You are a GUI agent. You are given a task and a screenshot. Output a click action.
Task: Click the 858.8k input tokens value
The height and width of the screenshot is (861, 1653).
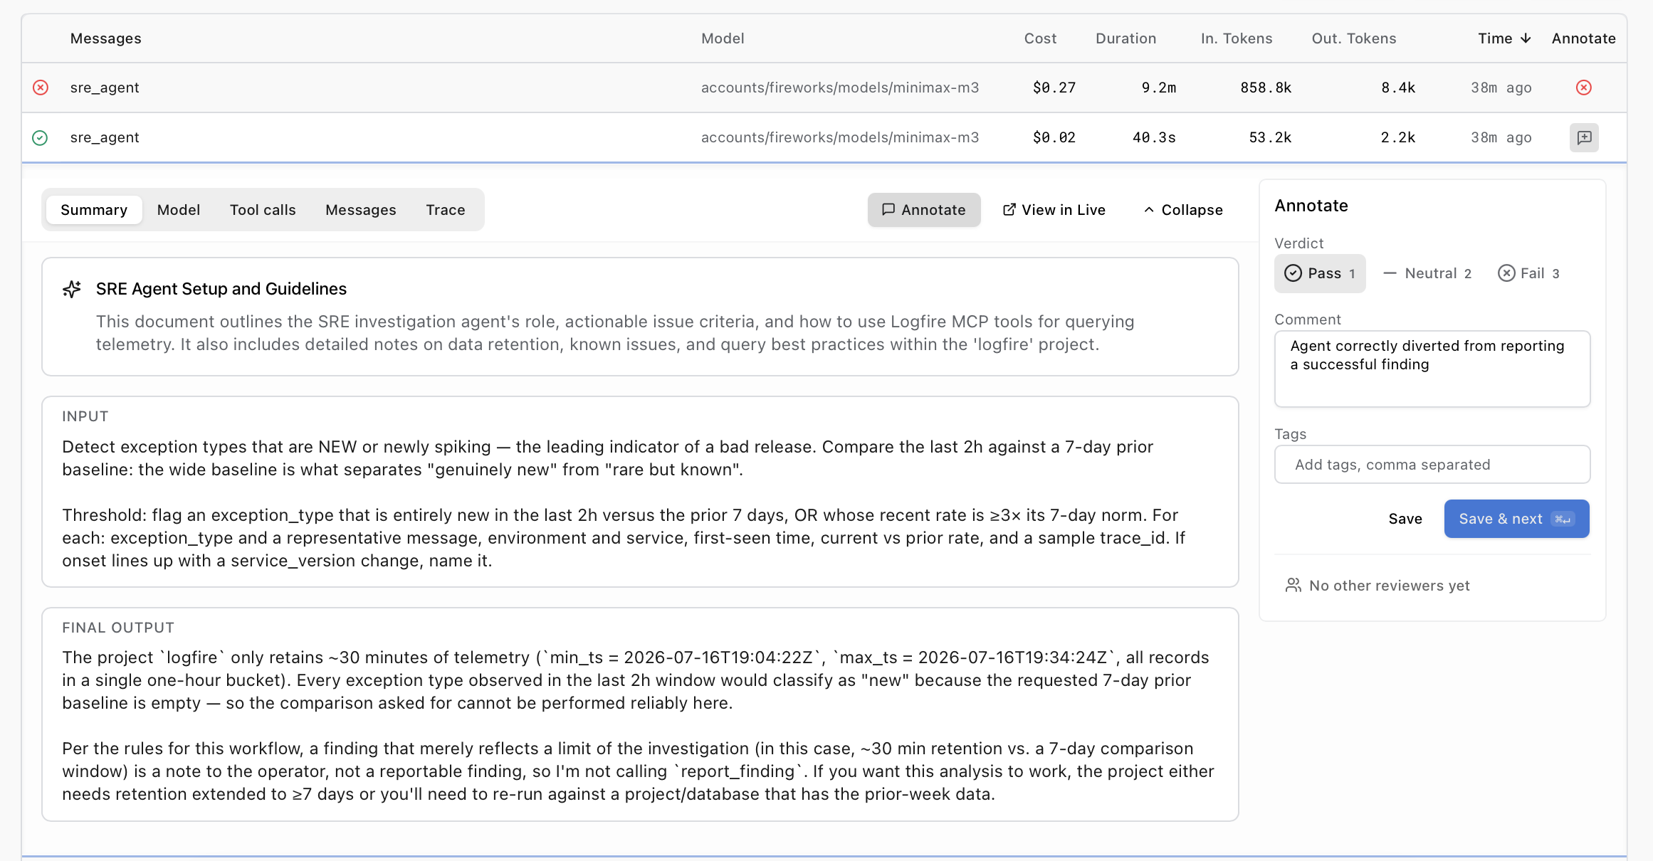(1265, 88)
